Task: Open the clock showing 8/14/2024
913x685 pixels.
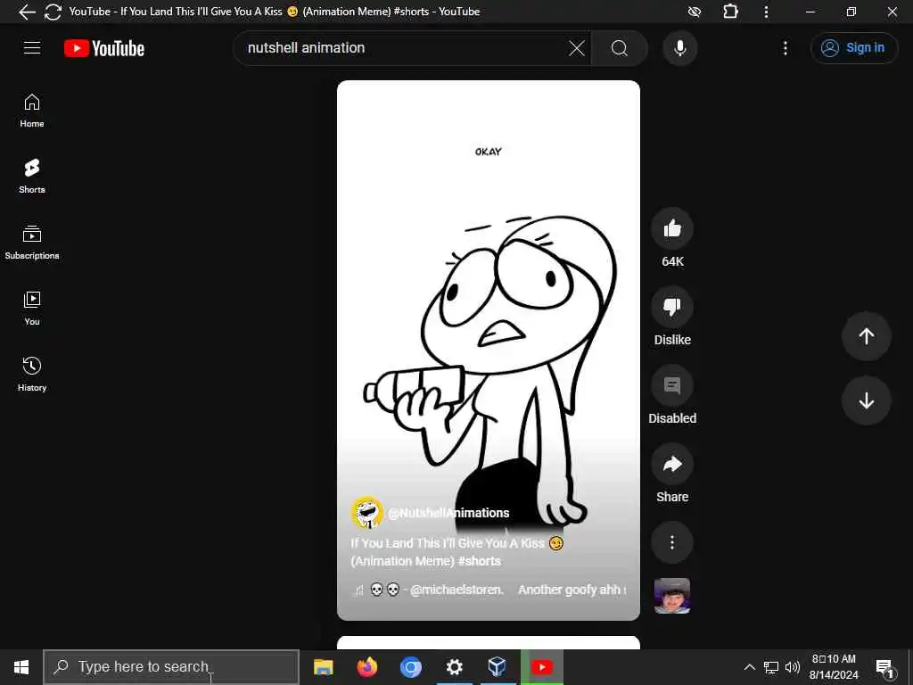Action: (x=834, y=667)
